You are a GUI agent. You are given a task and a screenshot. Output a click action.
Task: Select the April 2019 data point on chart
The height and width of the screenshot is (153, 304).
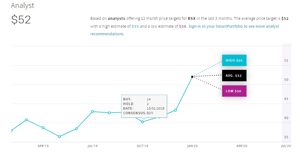click(x=43, y=128)
